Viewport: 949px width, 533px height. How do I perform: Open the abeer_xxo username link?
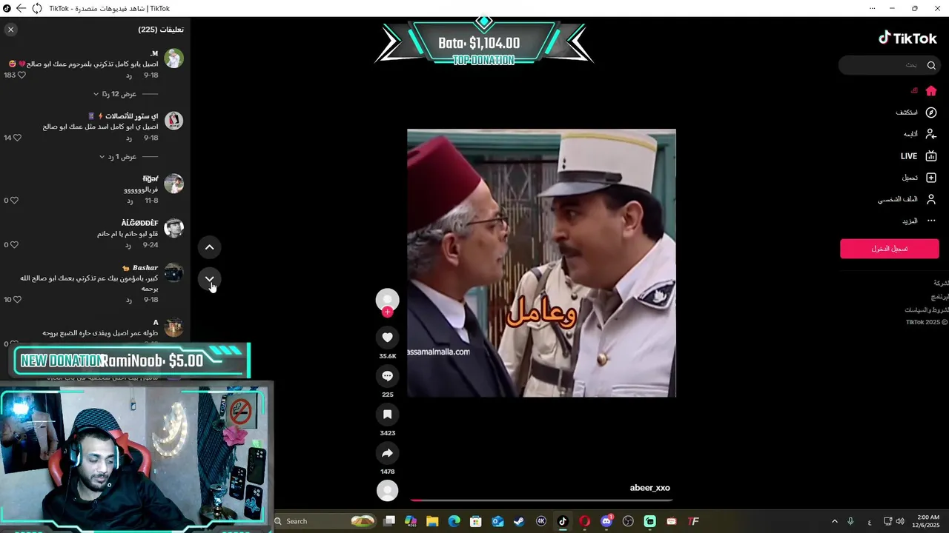[649, 488]
